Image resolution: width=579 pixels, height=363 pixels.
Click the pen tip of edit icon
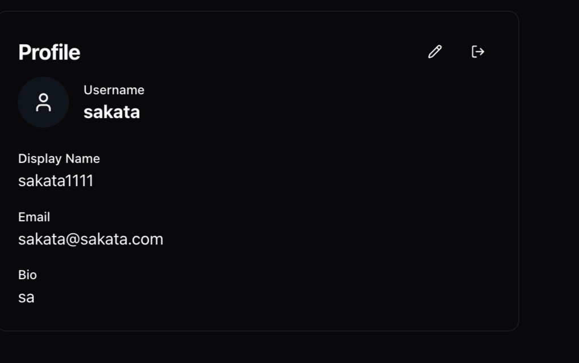430,57
